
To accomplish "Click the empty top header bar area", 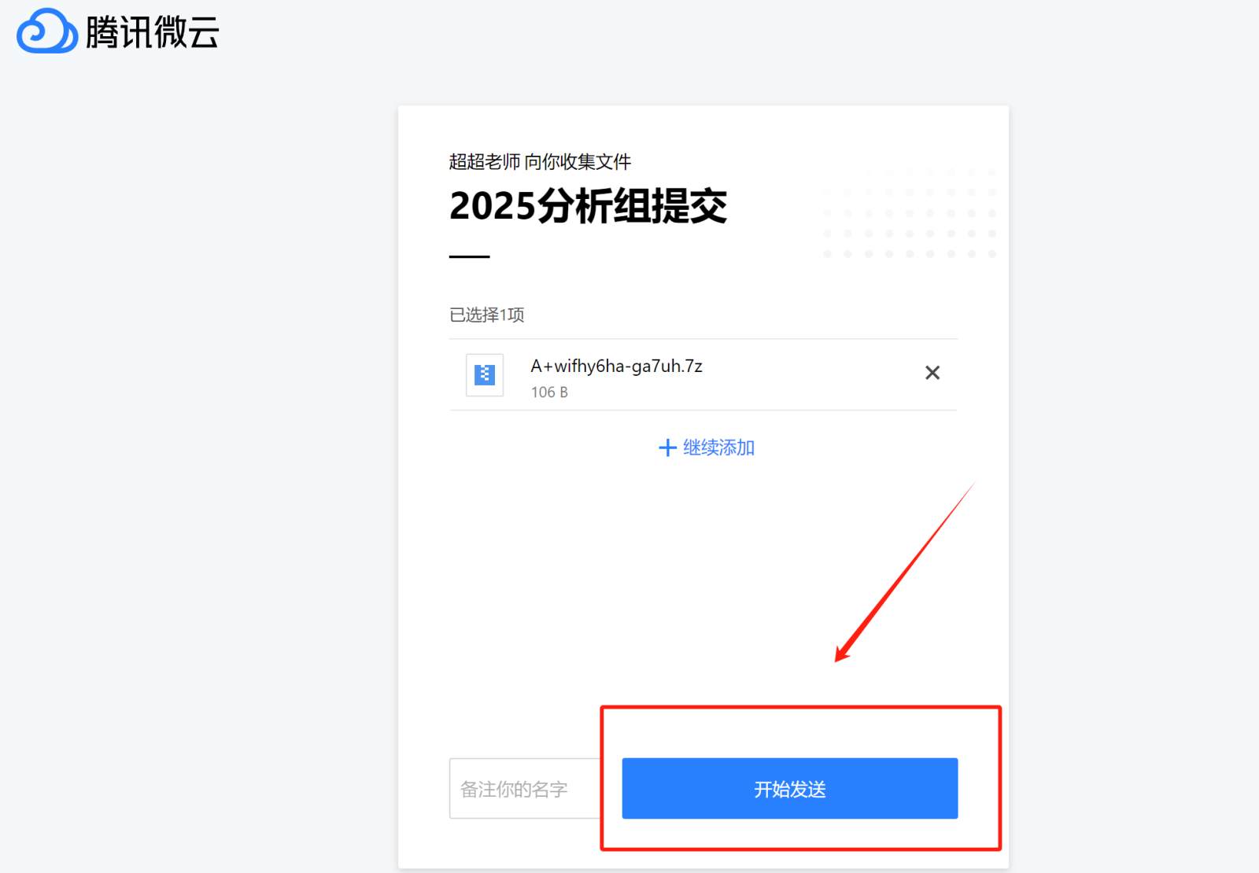I will pos(708,35).
